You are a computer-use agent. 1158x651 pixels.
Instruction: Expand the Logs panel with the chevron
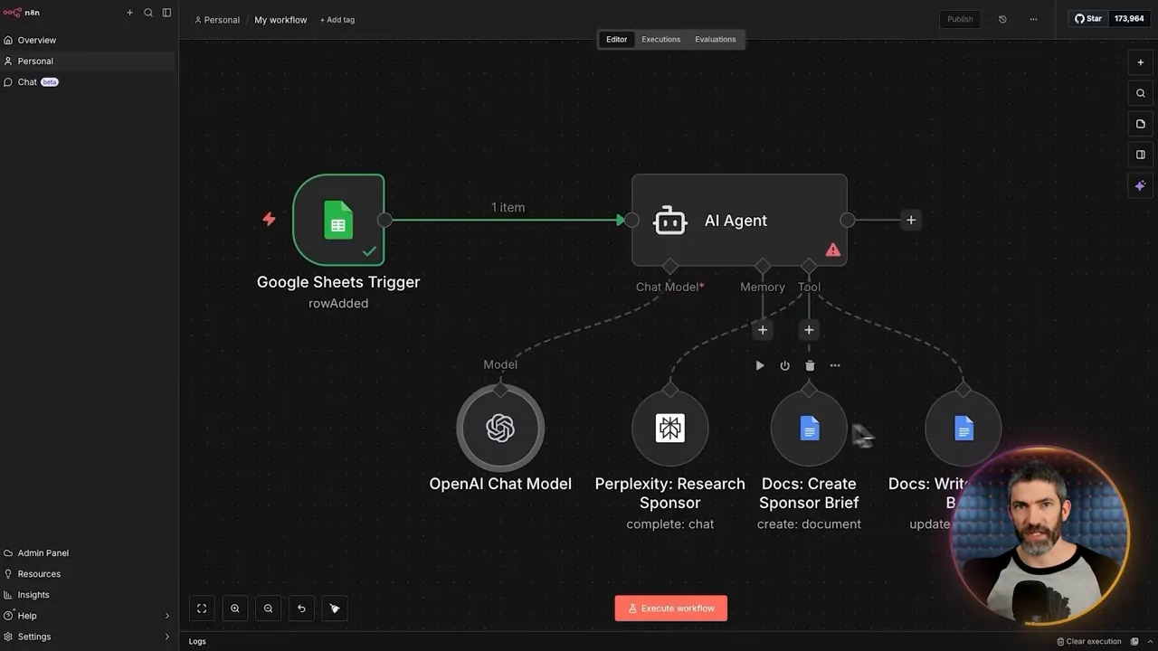(1148, 641)
